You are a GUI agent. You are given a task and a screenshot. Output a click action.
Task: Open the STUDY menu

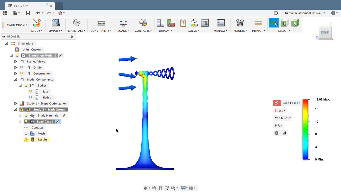[37, 31]
